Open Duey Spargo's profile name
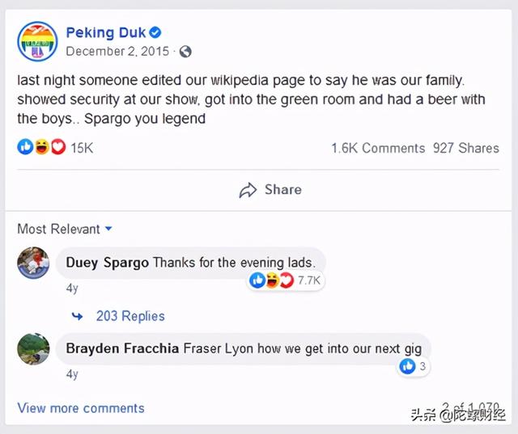The image size is (518, 434). tap(107, 263)
